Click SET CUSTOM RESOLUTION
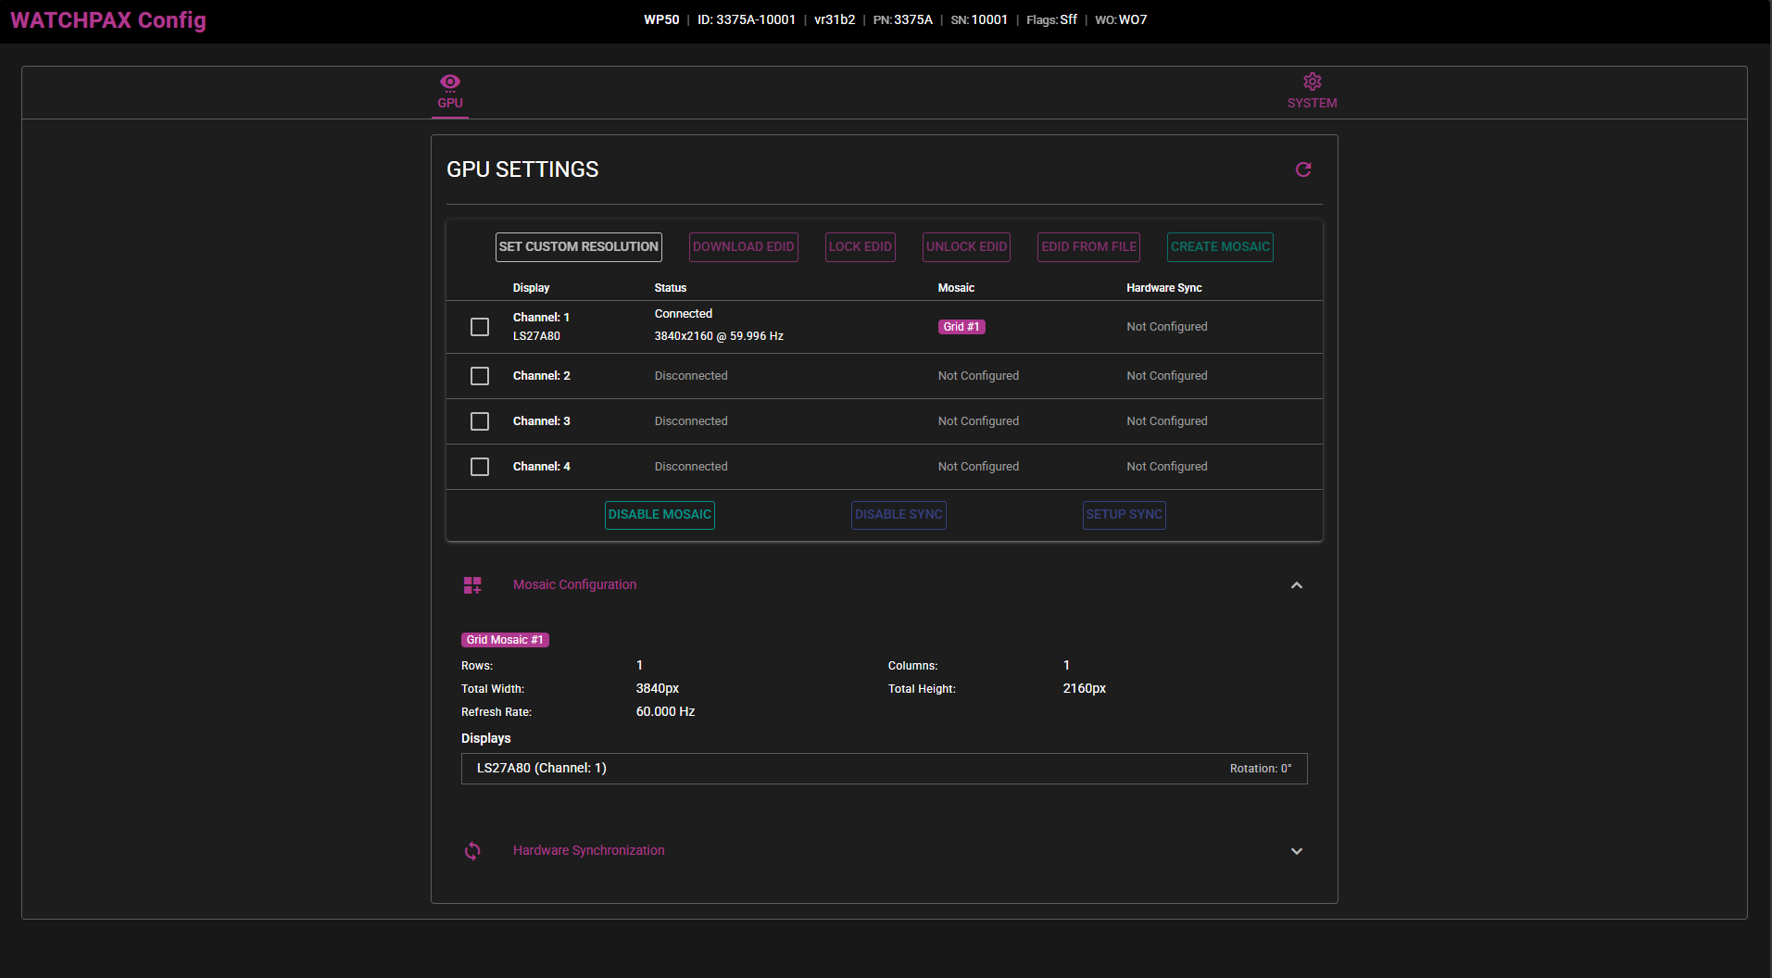Screen dimensions: 1772x978 [x=578, y=246]
